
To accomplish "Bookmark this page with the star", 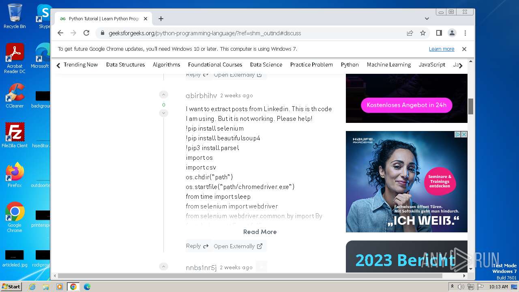I will point(423,33).
